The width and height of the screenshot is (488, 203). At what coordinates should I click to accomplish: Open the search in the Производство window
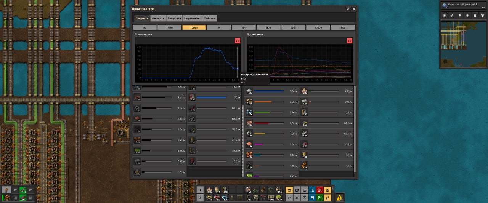point(348,9)
